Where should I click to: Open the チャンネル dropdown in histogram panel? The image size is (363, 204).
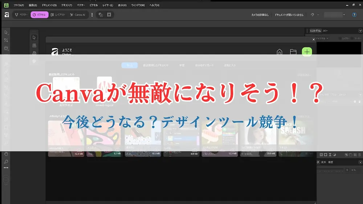tap(322, 38)
